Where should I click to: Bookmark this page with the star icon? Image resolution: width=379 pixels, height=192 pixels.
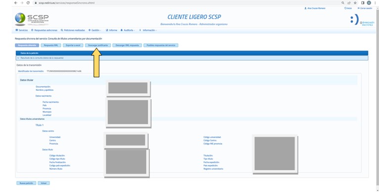pyautogui.click(x=355, y=3)
